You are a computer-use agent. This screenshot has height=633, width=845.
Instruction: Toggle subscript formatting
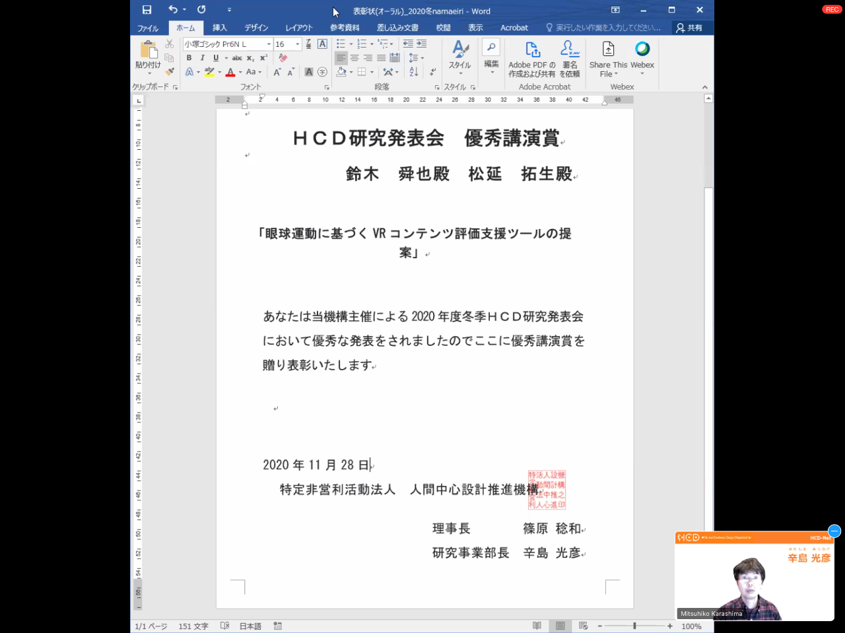250,58
